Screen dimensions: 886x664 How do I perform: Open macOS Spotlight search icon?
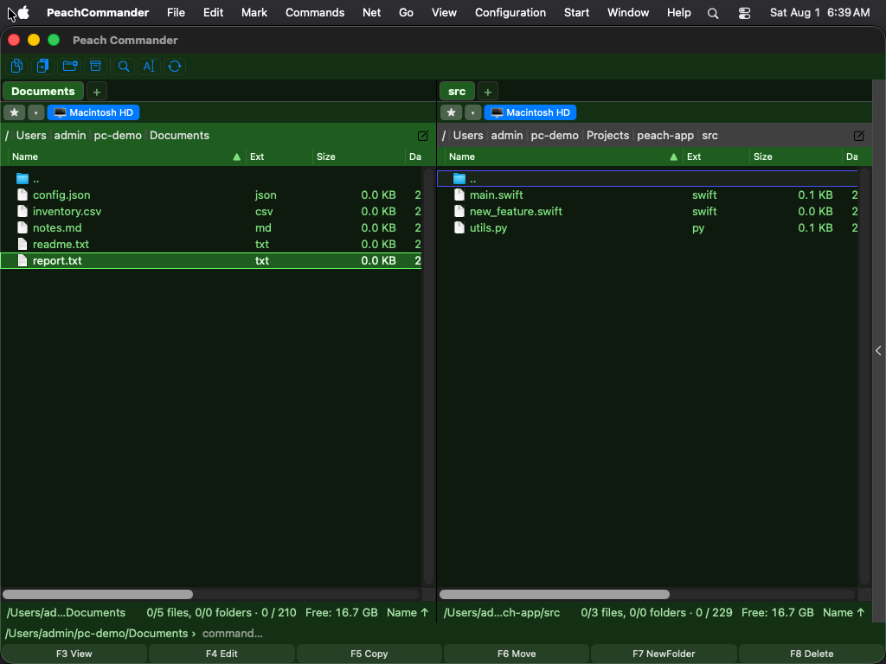[x=713, y=13]
